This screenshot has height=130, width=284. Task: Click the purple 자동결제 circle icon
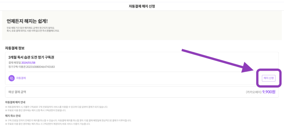(11, 78)
